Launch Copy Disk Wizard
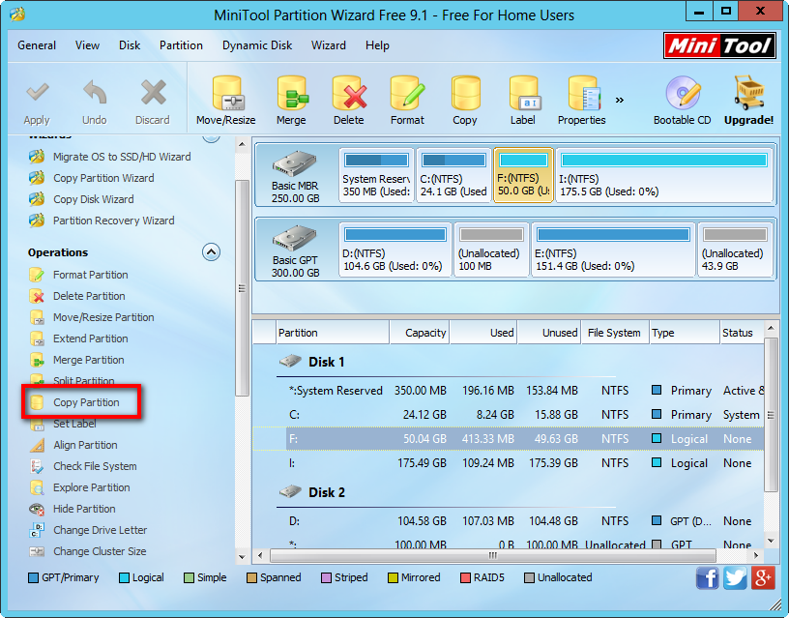This screenshot has height=618, width=789. [81, 199]
